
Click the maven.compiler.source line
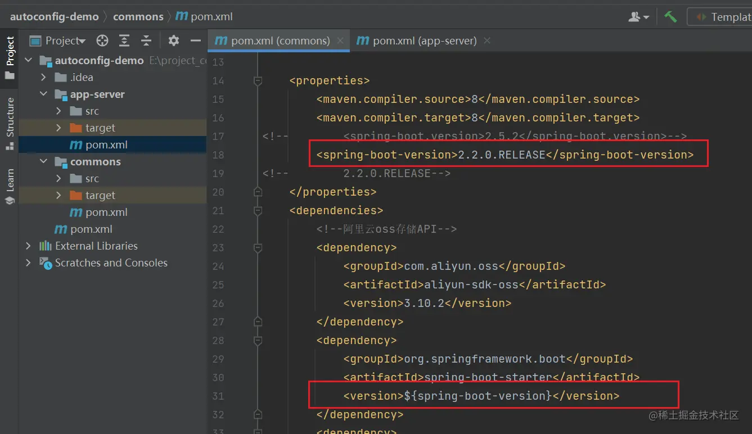click(478, 99)
